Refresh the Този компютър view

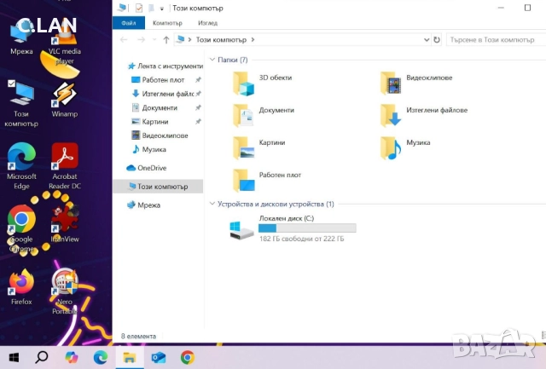[x=437, y=40]
